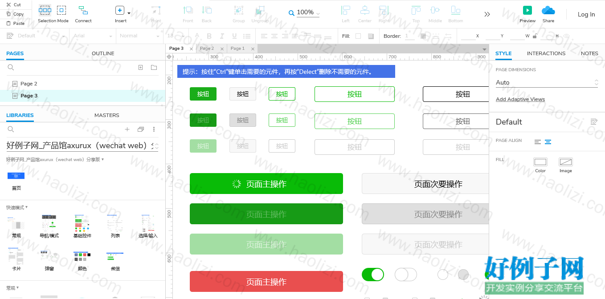Click the Border thickness field
The image size is (605, 299).
coord(409,36)
